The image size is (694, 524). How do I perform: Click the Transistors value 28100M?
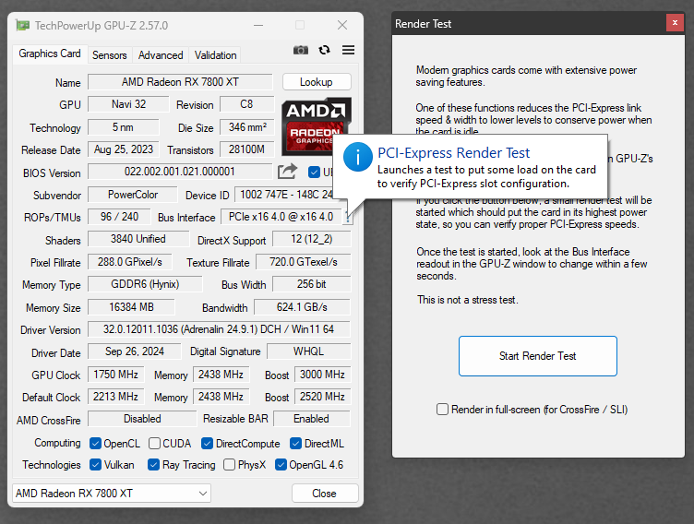click(x=246, y=149)
